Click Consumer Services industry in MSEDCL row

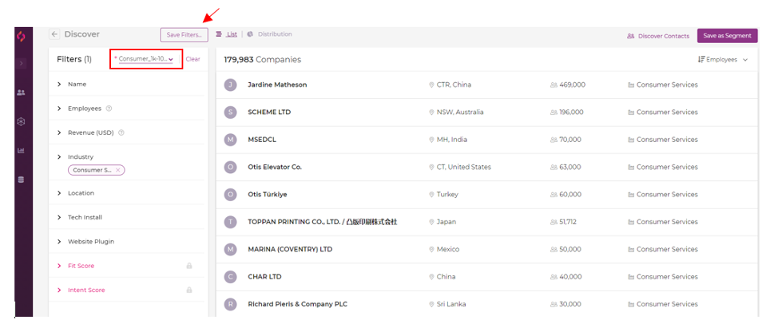667,140
